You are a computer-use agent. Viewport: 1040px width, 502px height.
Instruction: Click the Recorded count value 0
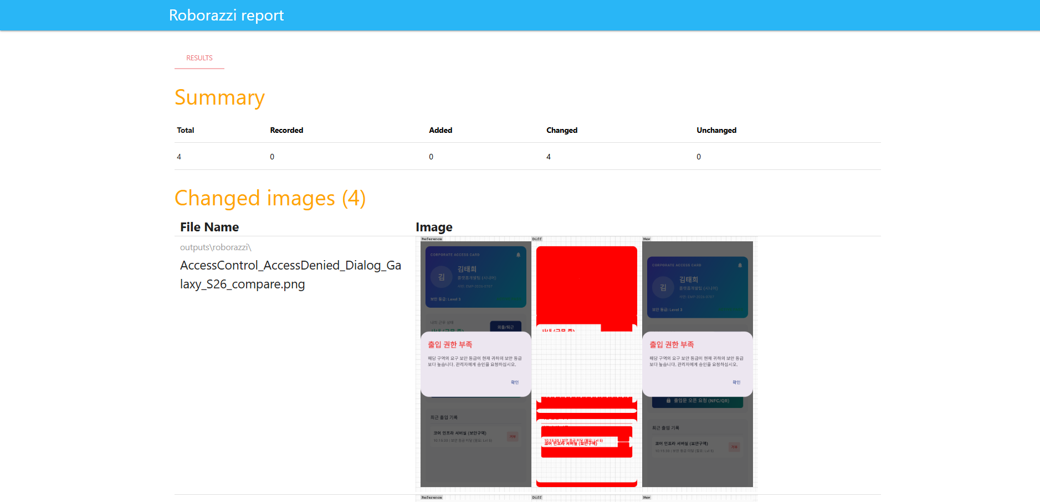(272, 157)
